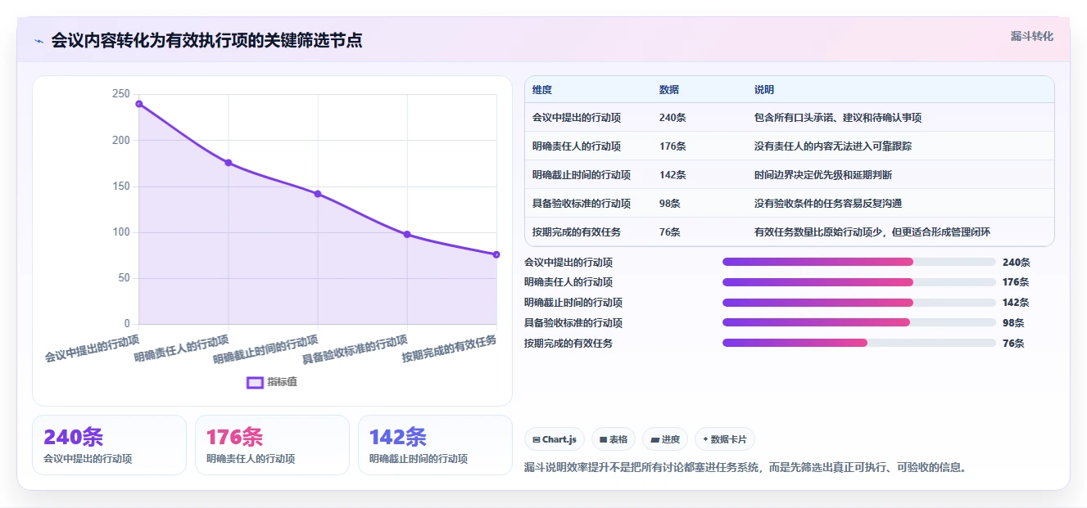
Task: Click the icon in the 进度 tag
Action: coord(654,440)
